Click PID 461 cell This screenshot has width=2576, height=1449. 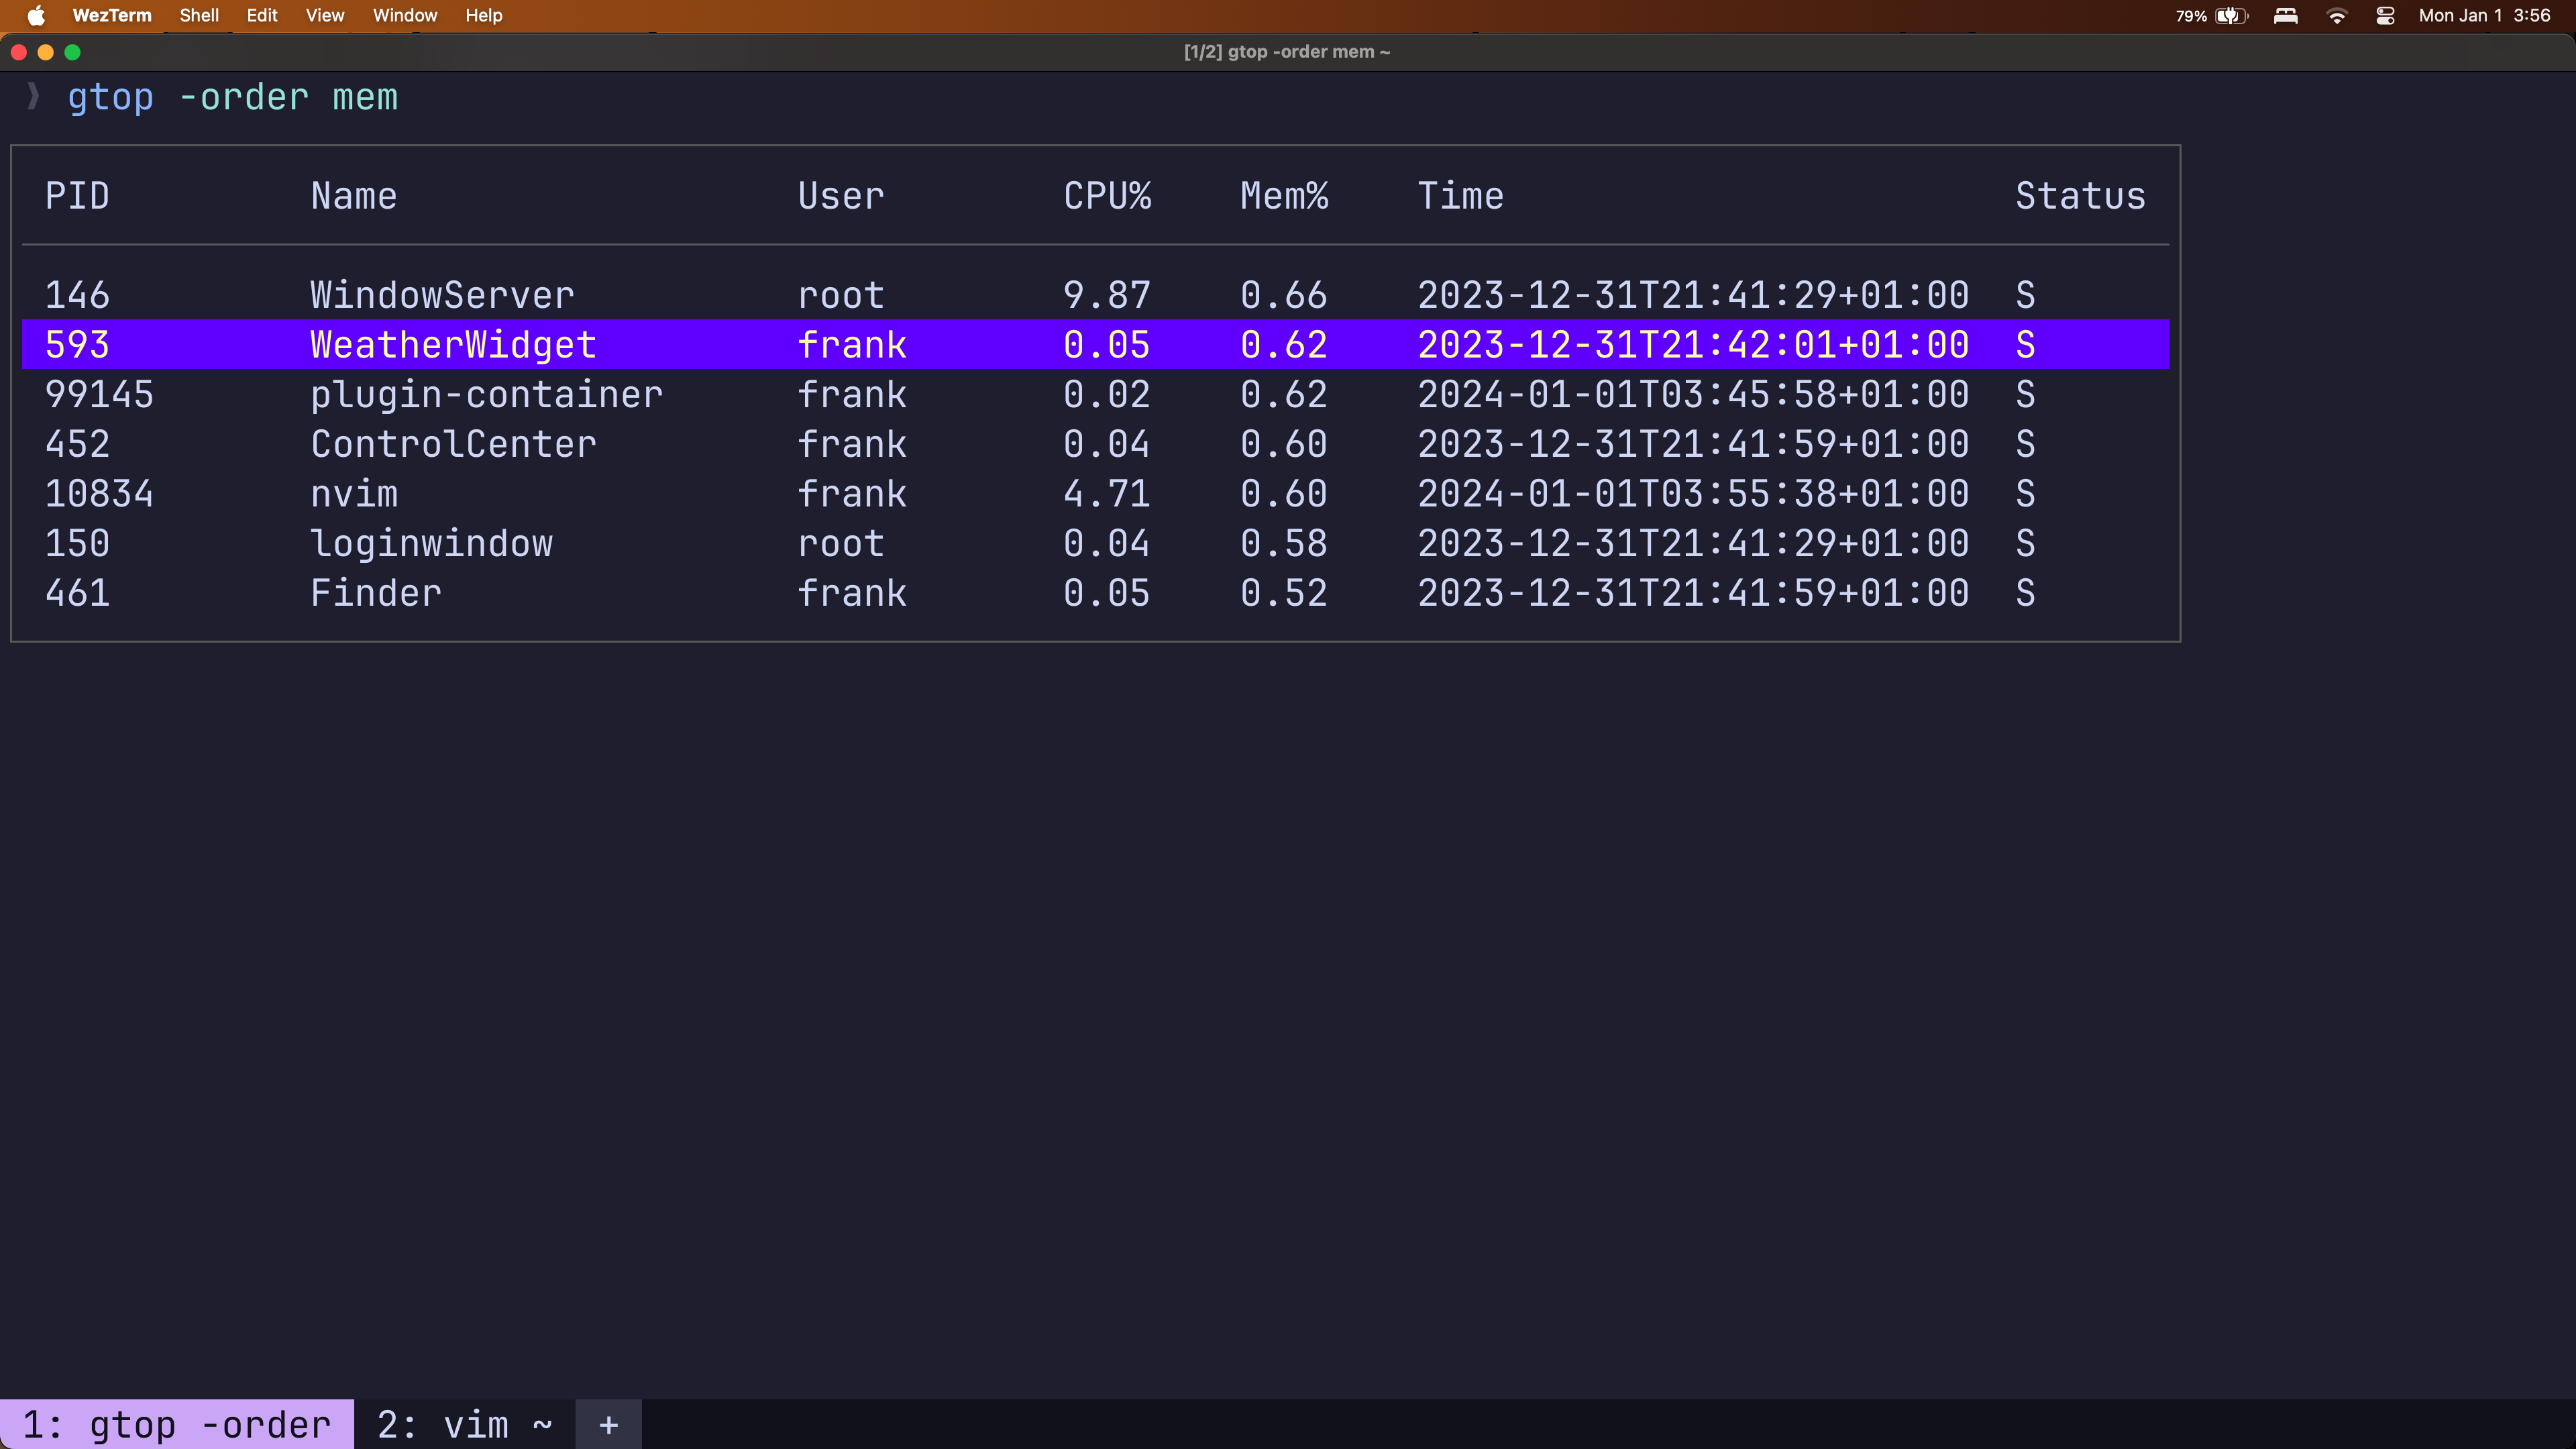pos(77,593)
